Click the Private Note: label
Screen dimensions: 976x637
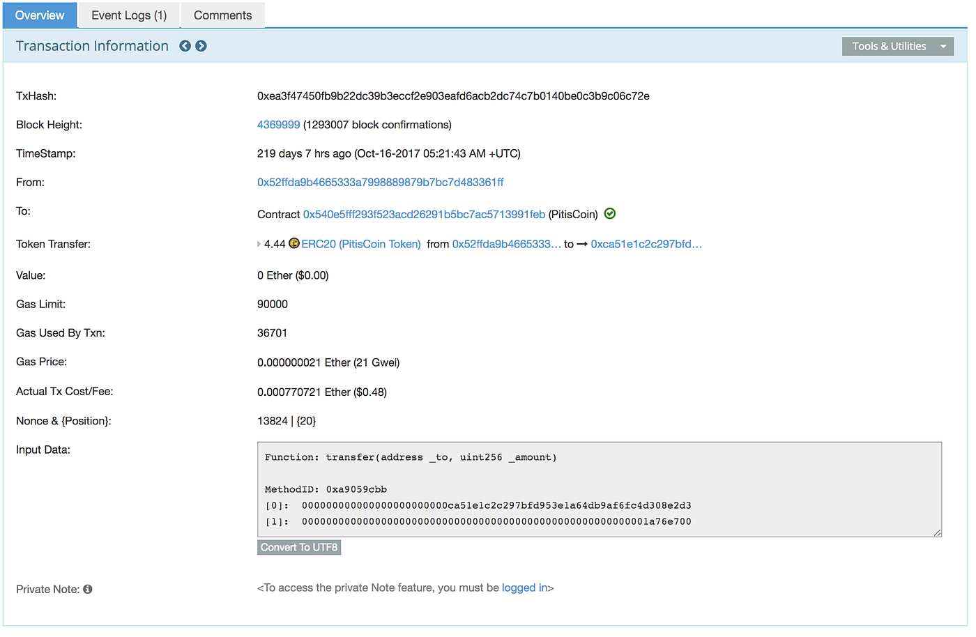coord(47,589)
